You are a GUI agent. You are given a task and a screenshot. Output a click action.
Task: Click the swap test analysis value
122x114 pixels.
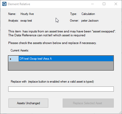(x=26, y=21)
